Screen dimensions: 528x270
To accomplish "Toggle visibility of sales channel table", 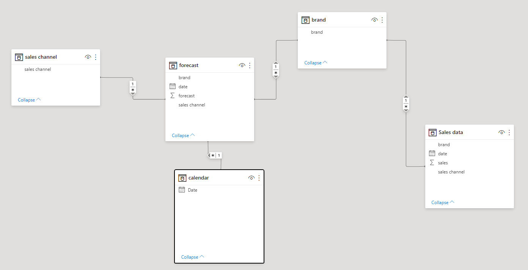I will click(88, 57).
